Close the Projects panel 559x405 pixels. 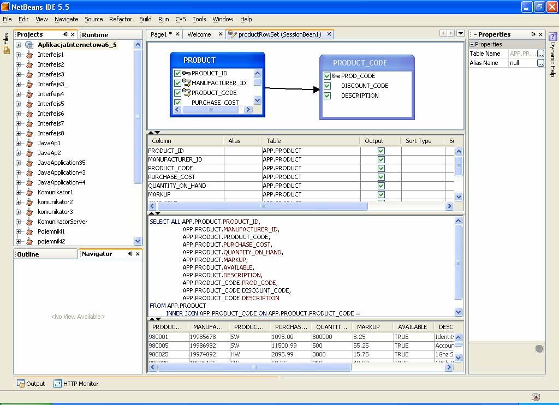click(73, 34)
